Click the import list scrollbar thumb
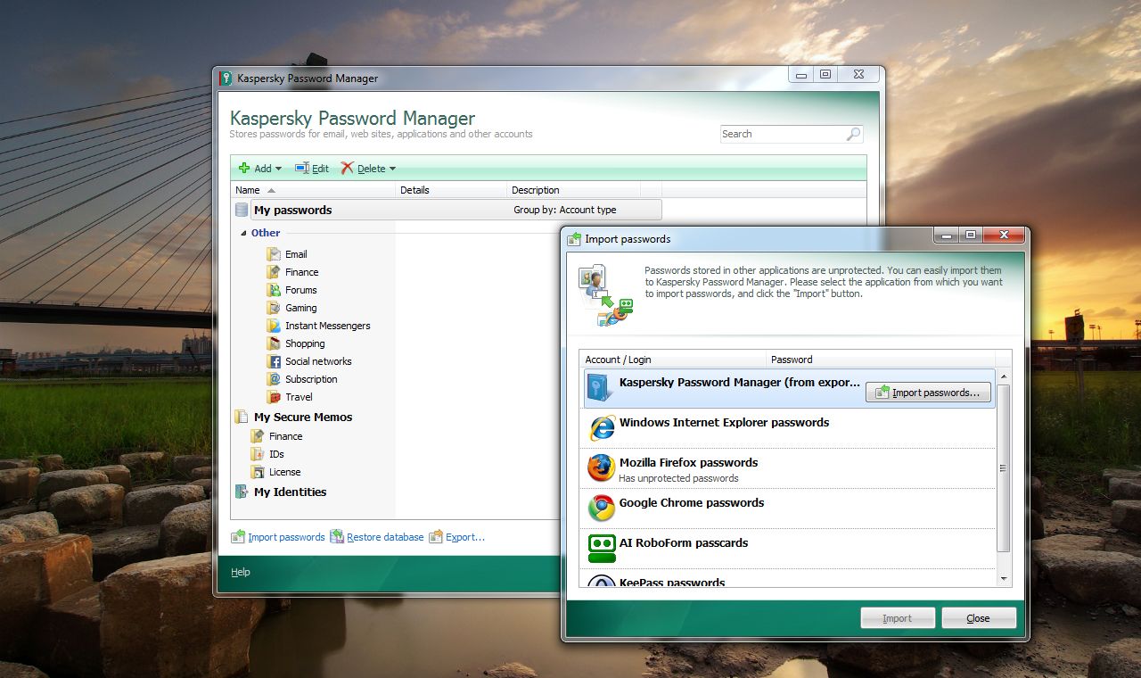Image resolution: width=1141 pixels, height=678 pixels. (1004, 467)
